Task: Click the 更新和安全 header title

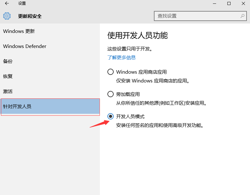Action: point(30,16)
